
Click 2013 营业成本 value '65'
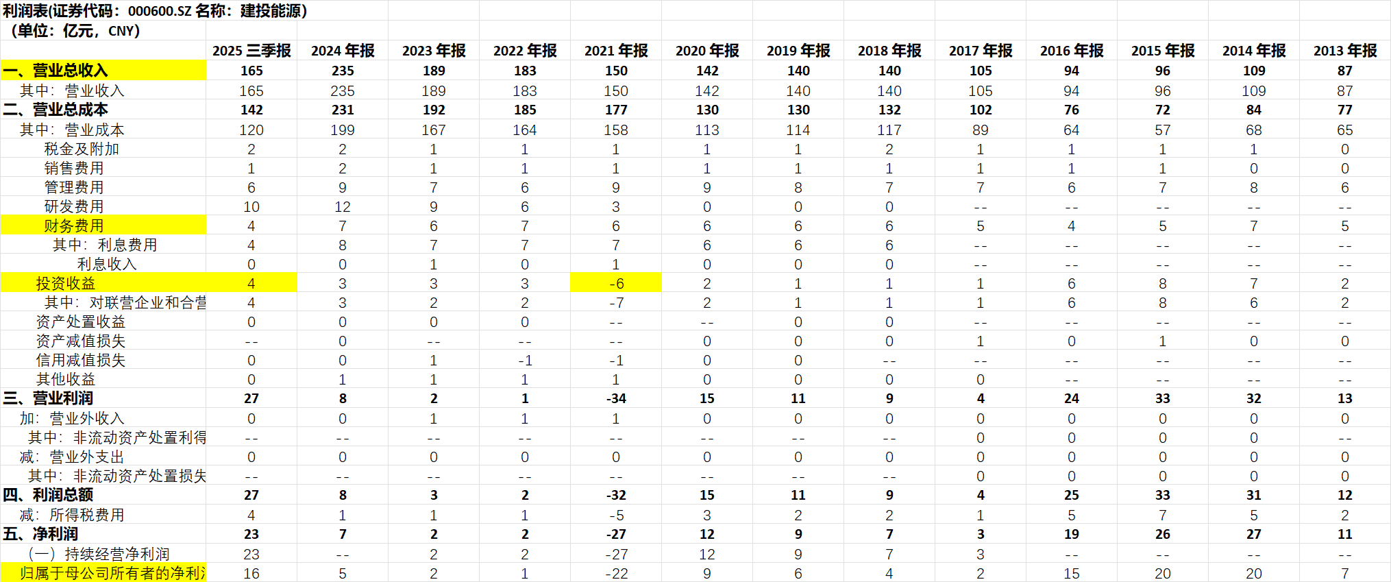click(1345, 130)
